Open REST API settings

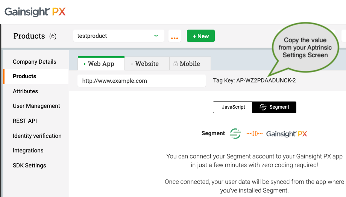[x=25, y=121]
